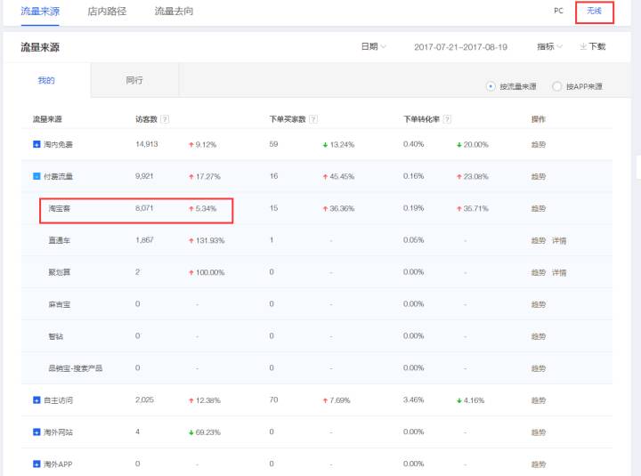
Task: Click the 麻吉宝 source name
Action: coord(60,304)
